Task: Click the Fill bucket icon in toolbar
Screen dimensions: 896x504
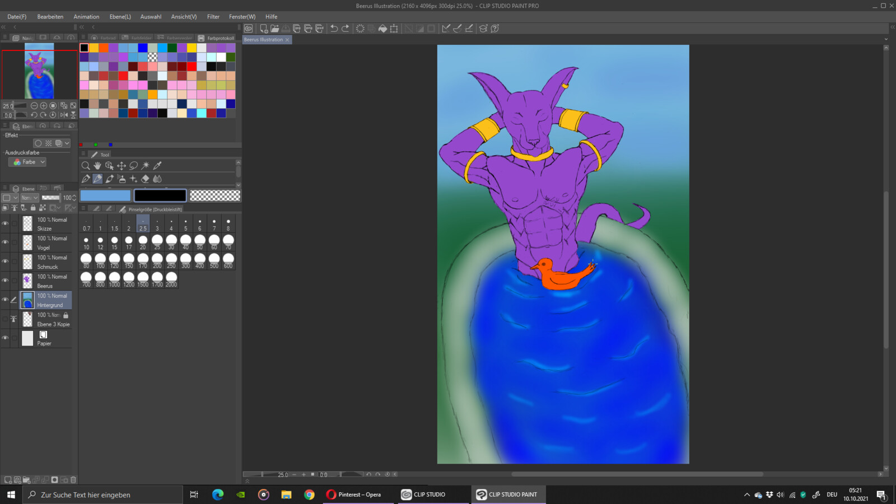Action: coord(382,29)
